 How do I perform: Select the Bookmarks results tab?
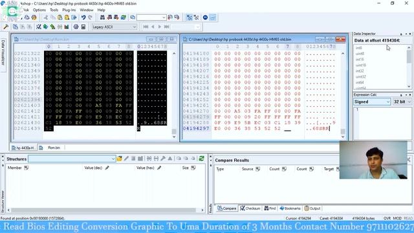tap(290, 208)
